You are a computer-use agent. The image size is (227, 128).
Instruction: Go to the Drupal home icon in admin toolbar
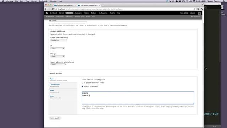pyautogui.click(x=47, y=13)
